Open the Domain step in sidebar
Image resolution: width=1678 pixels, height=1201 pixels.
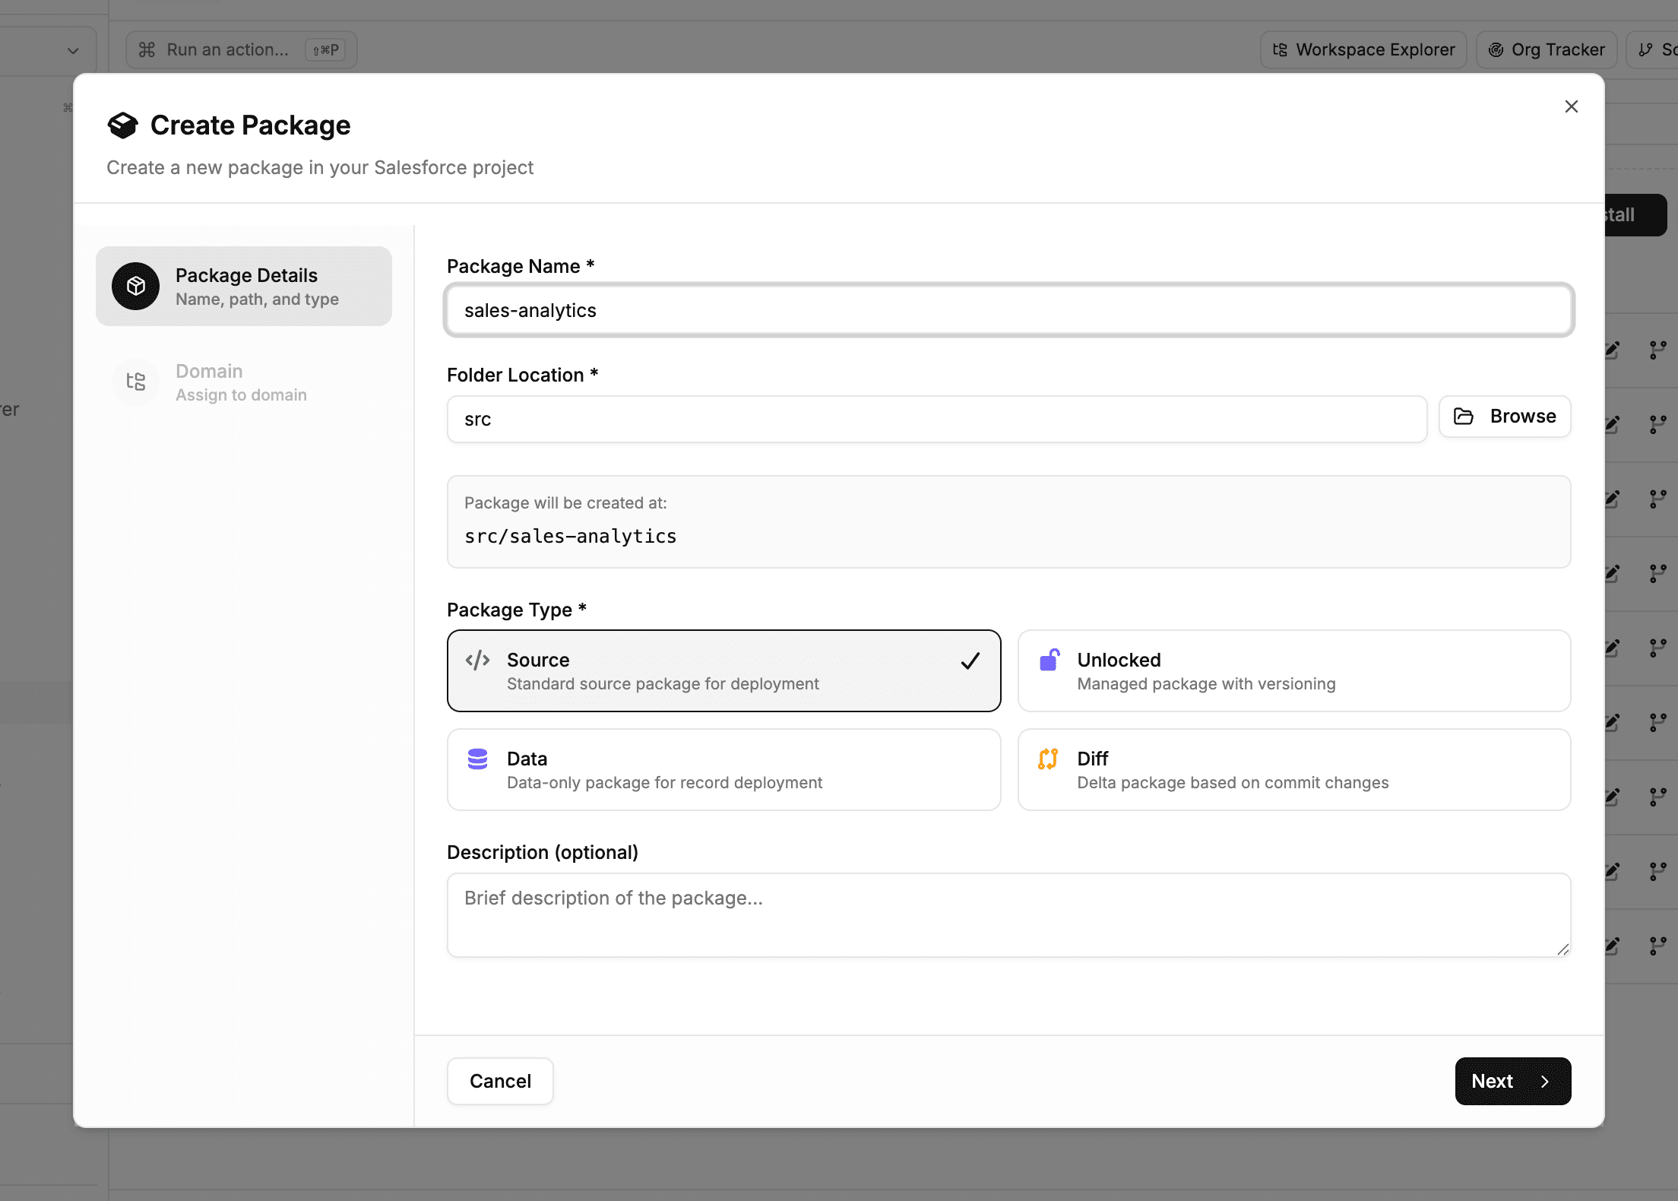[x=243, y=382]
